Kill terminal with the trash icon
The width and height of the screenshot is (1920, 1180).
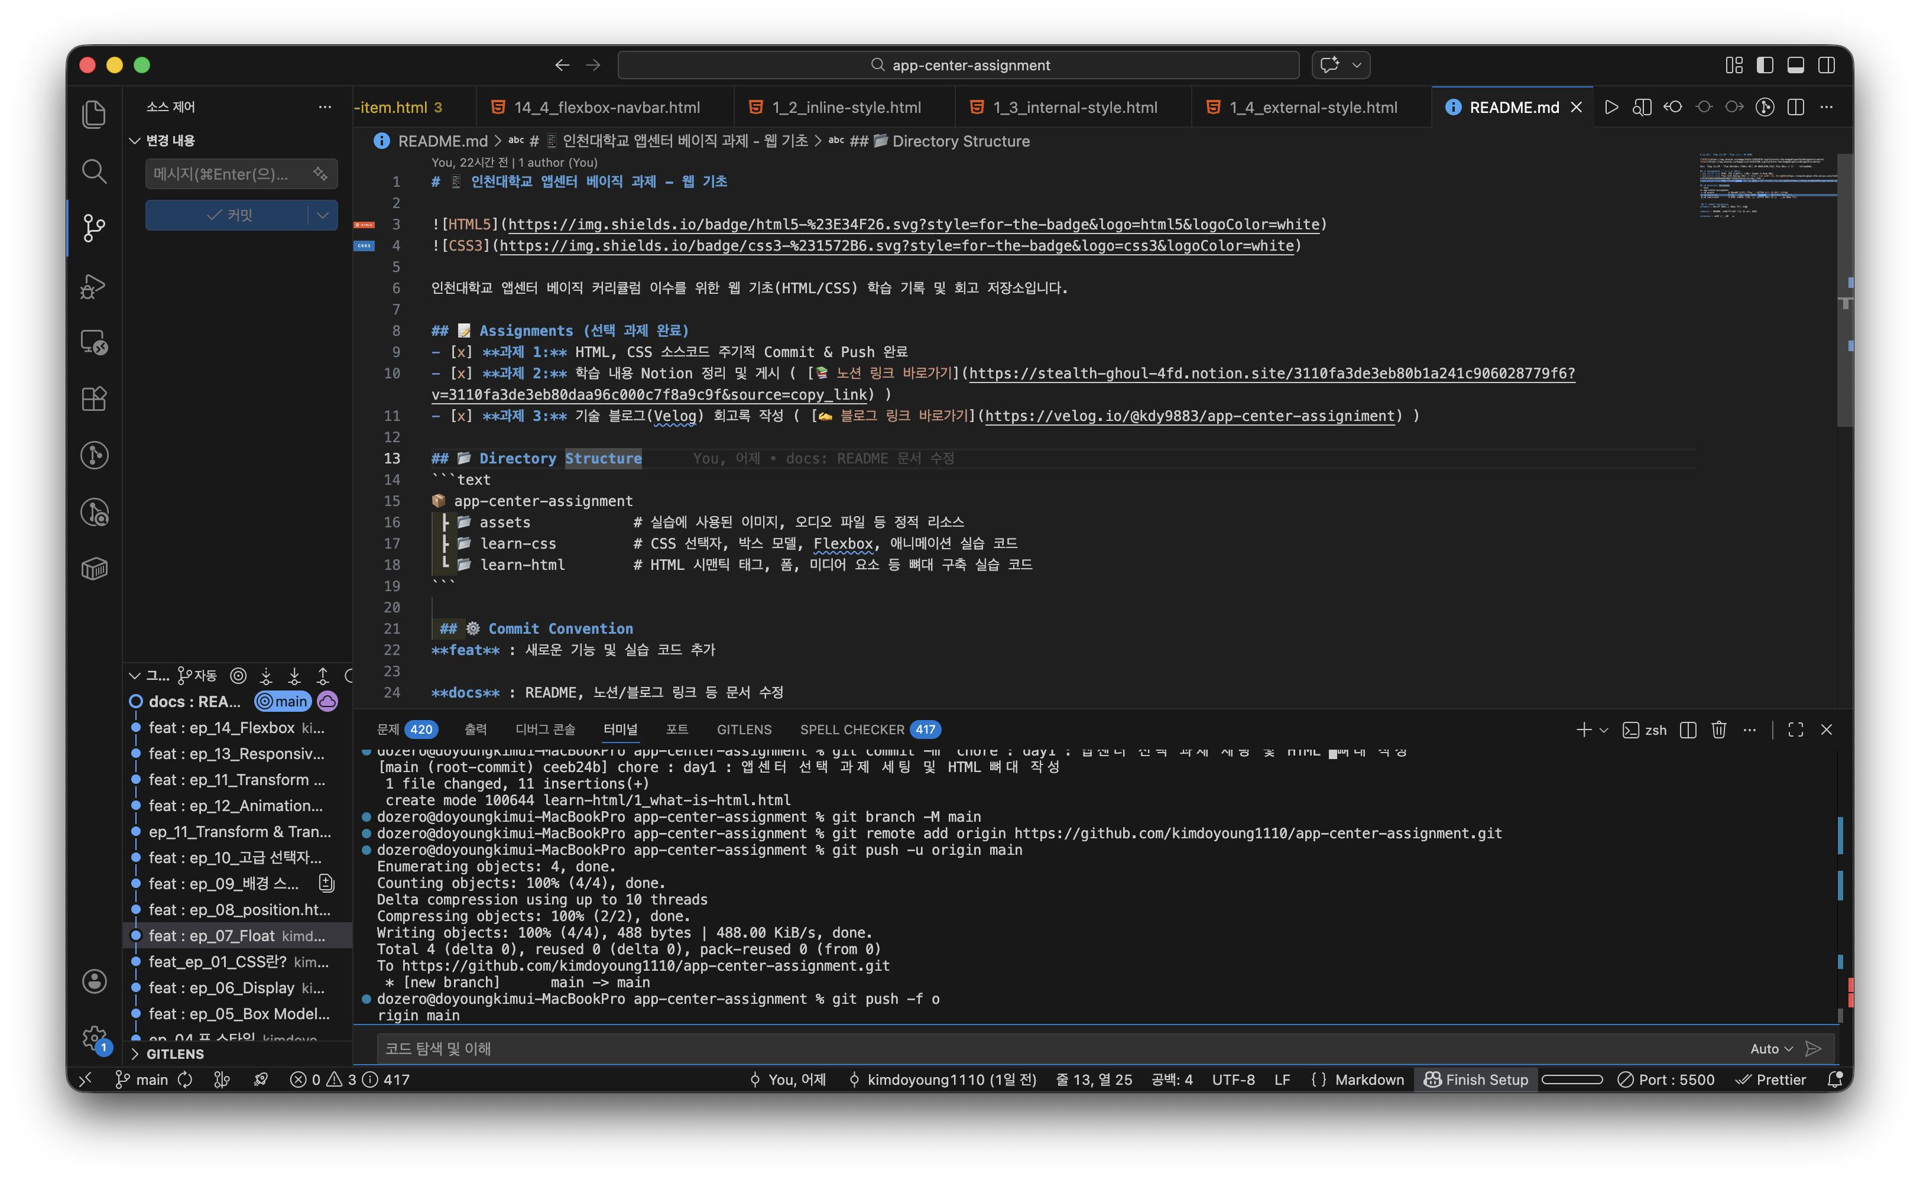pos(1718,730)
